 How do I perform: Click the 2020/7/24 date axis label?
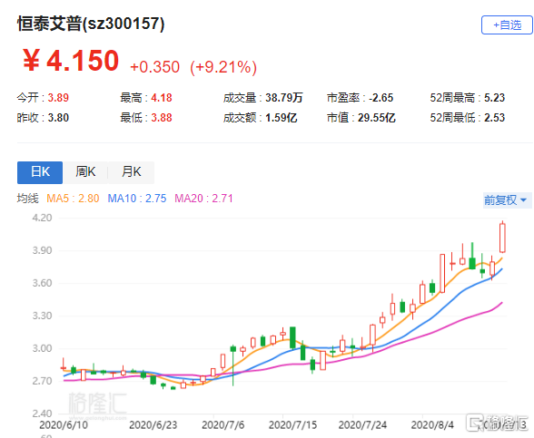tap(362, 425)
